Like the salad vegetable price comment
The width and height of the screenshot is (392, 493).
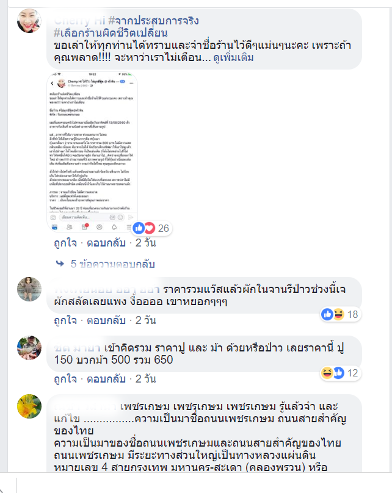tap(65, 320)
